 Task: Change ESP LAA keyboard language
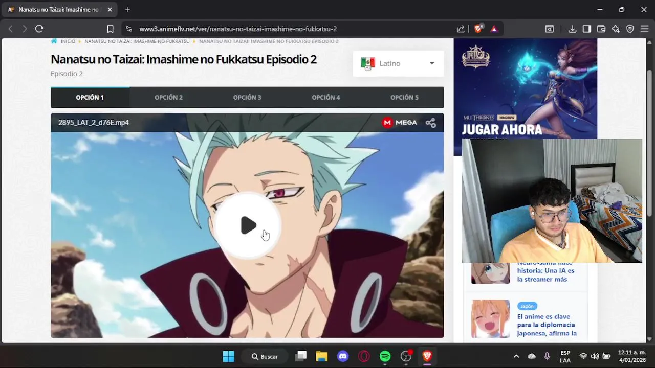(x=565, y=356)
